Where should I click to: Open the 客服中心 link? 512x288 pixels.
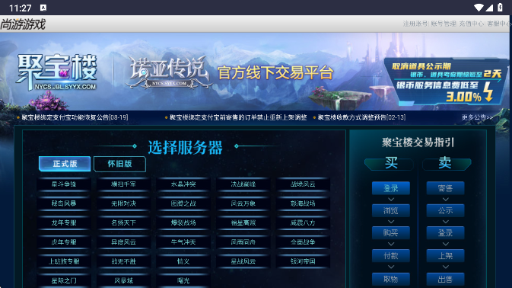(499, 24)
